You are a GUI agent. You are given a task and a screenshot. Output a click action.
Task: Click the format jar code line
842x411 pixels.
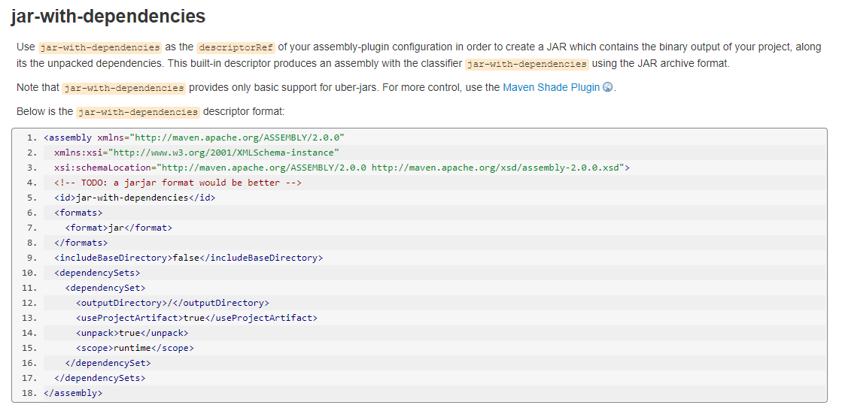(119, 228)
